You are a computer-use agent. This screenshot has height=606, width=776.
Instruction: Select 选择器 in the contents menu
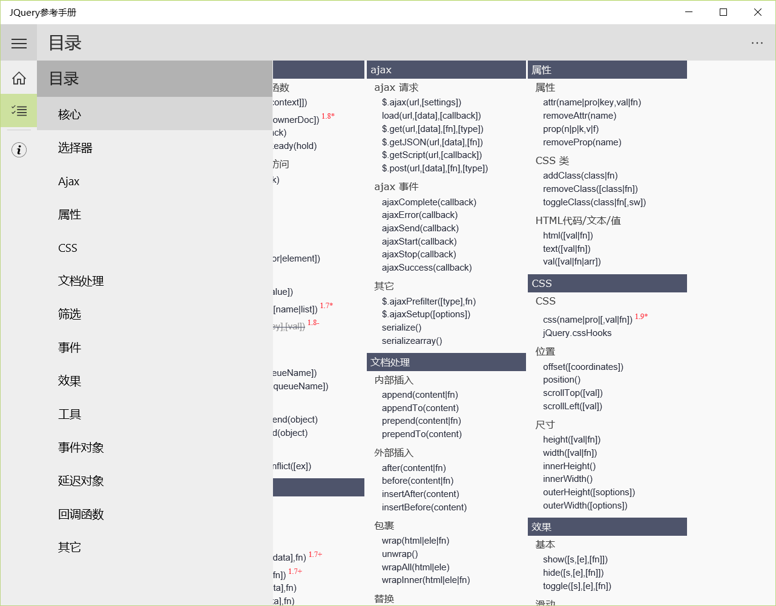(x=155, y=148)
